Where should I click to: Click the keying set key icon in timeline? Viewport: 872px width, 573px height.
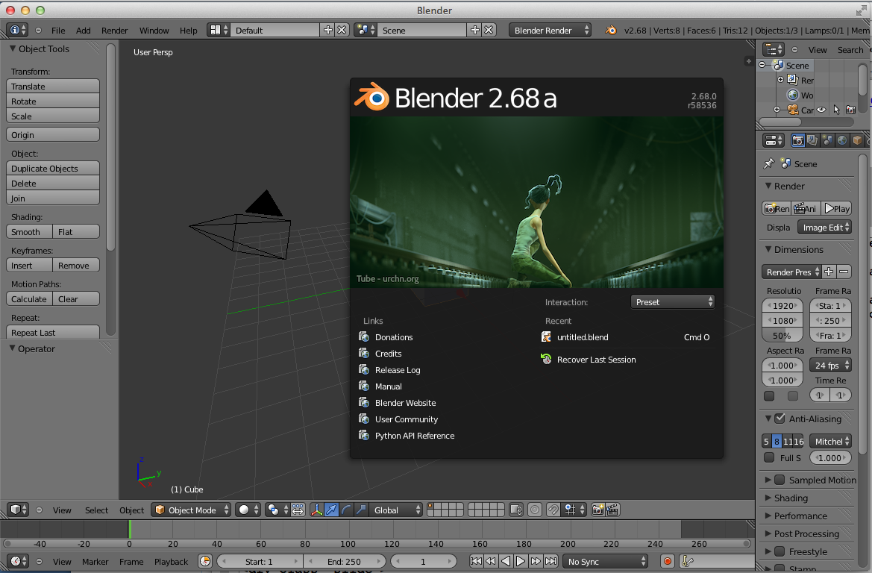click(x=687, y=561)
